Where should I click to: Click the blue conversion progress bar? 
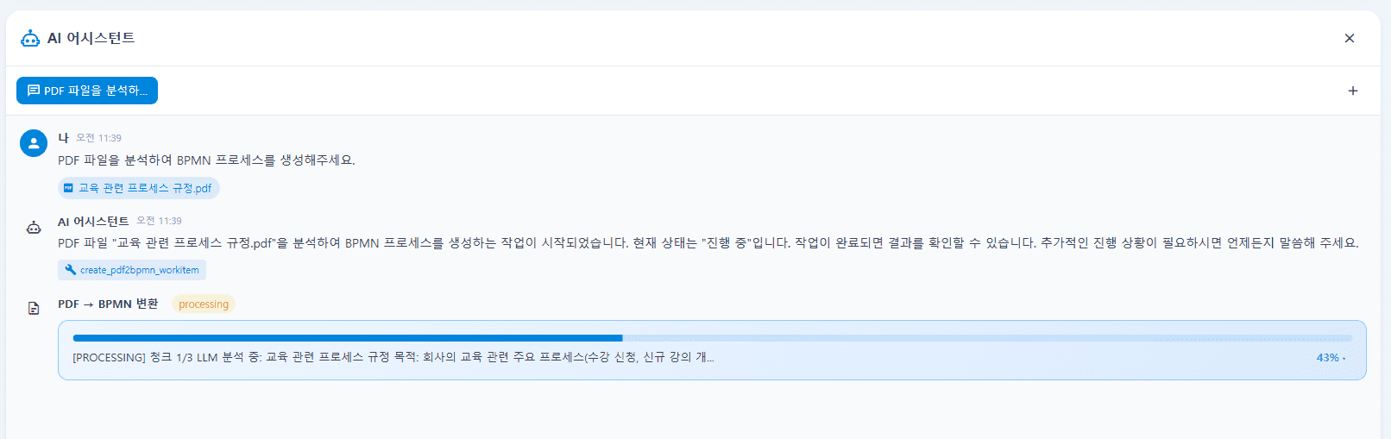click(x=713, y=338)
